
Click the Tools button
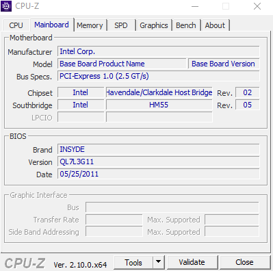coord(133,262)
